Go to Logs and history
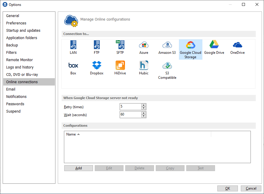Image resolution: width=264 pixels, height=194 pixels. click(29, 67)
